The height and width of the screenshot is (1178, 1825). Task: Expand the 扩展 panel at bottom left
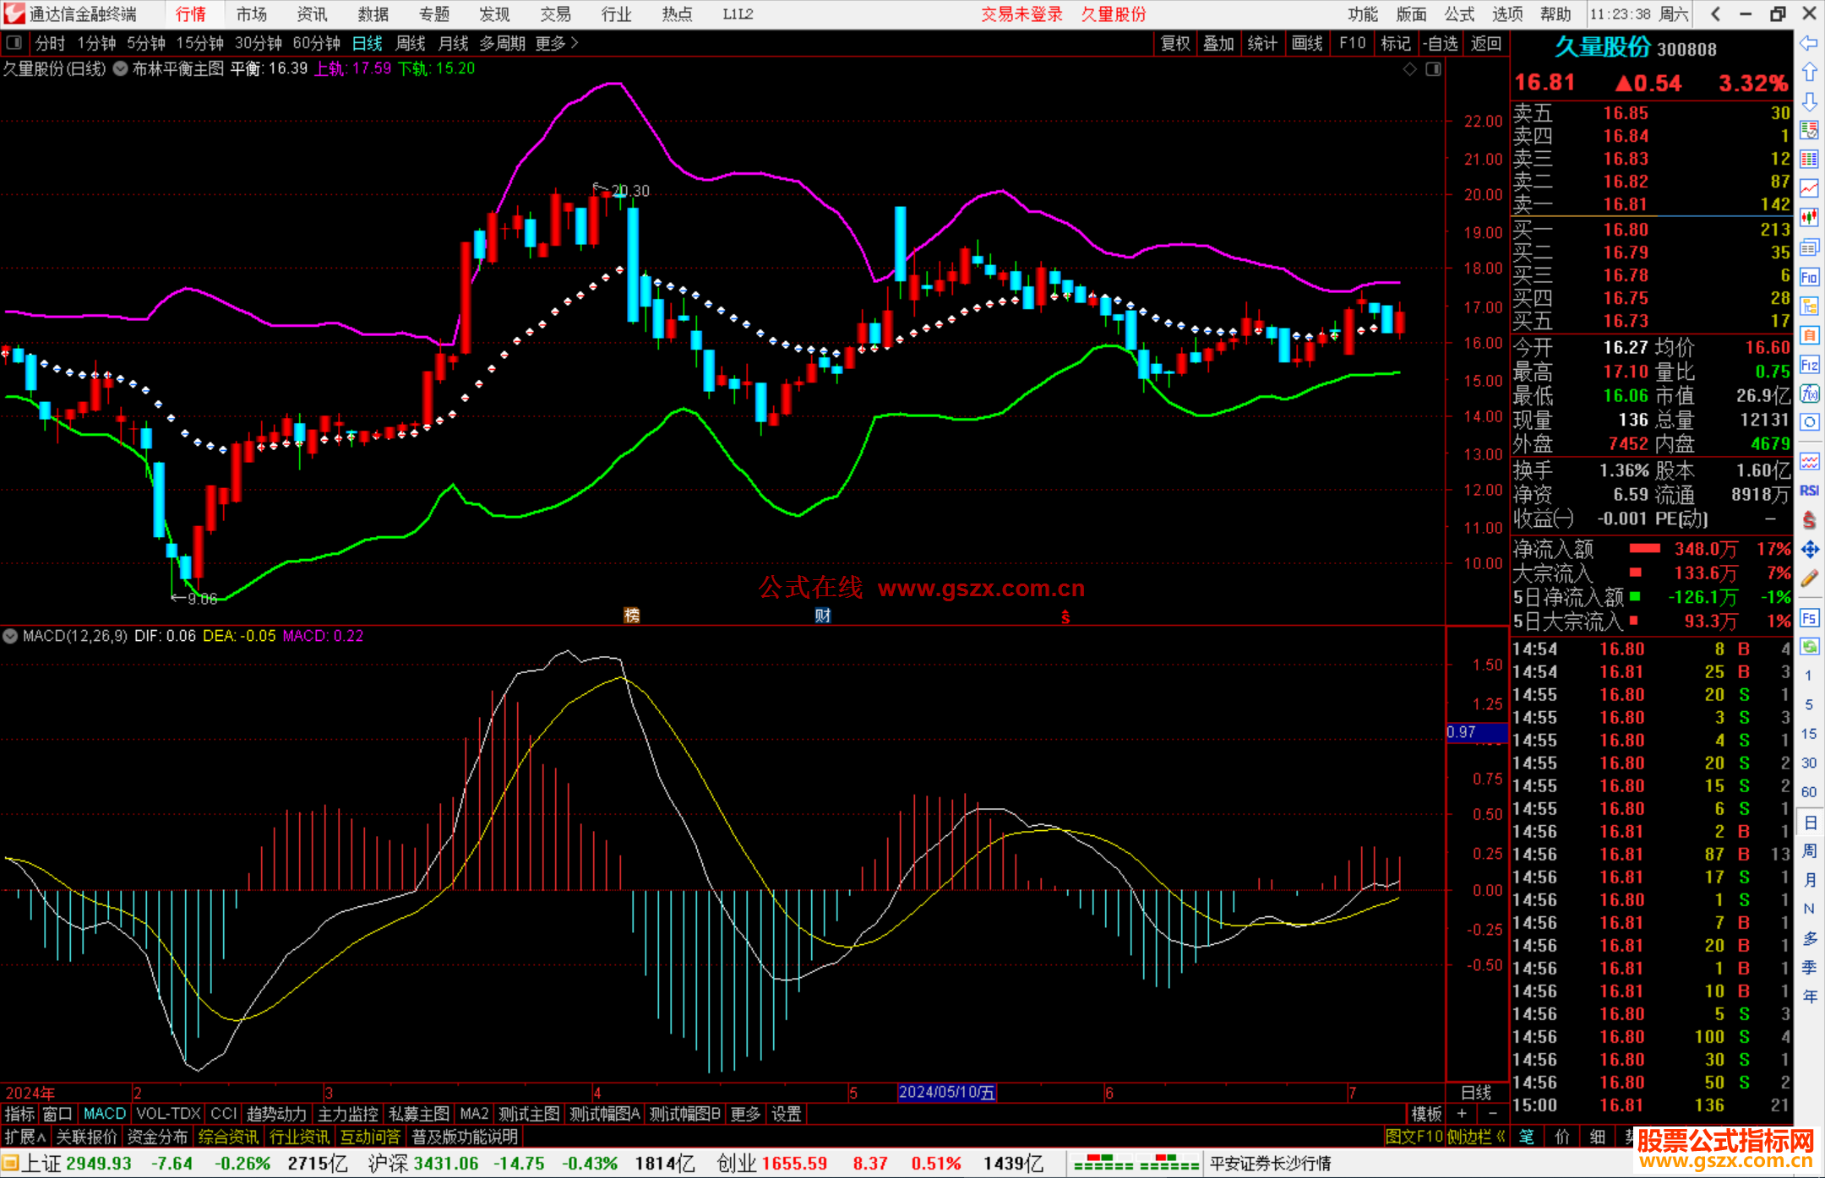pyautogui.click(x=25, y=1137)
